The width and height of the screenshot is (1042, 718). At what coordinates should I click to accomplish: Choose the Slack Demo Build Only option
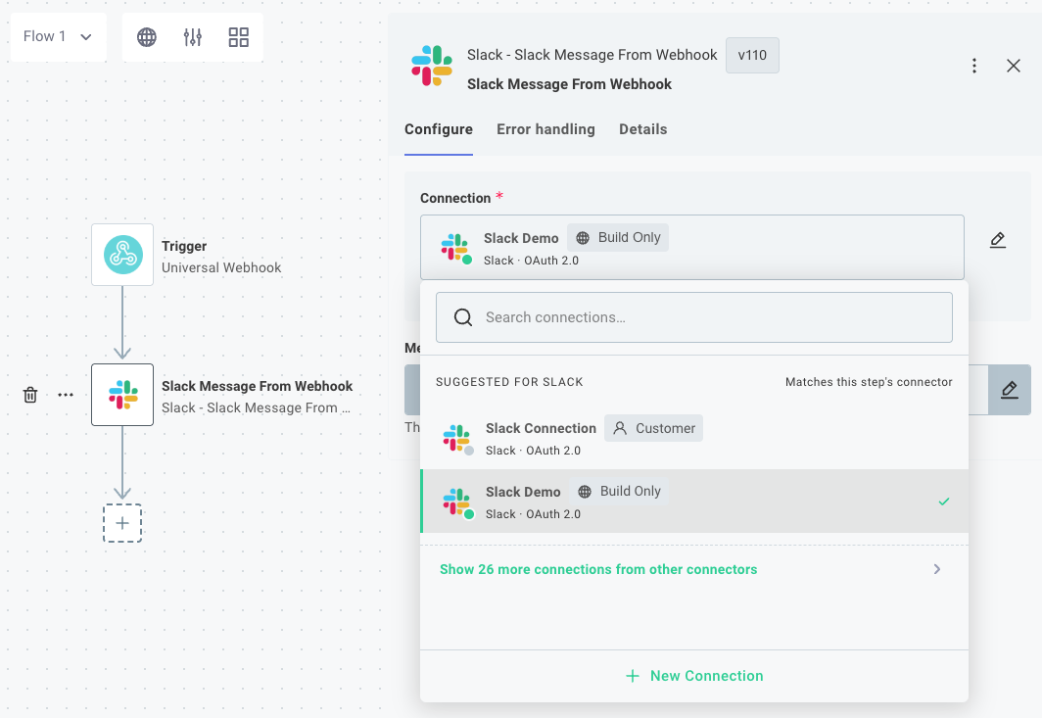pyautogui.click(x=693, y=502)
